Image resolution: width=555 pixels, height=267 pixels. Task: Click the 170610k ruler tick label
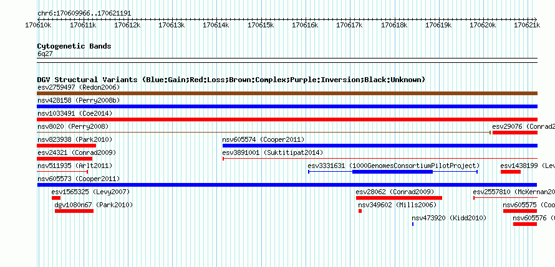click(x=38, y=25)
